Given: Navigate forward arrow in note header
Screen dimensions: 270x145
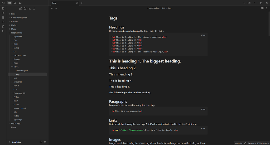Looking at the screenshot, I should [56, 8].
